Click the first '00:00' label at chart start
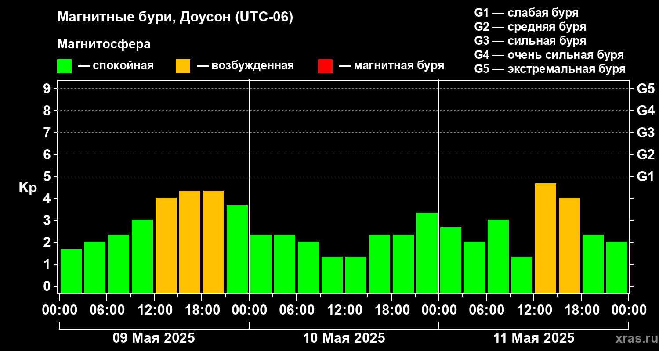The width and height of the screenshot is (659, 351). click(59, 310)
